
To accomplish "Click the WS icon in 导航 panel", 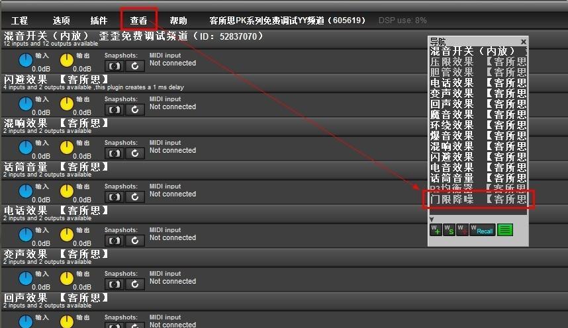I will (x=449, y=230).
